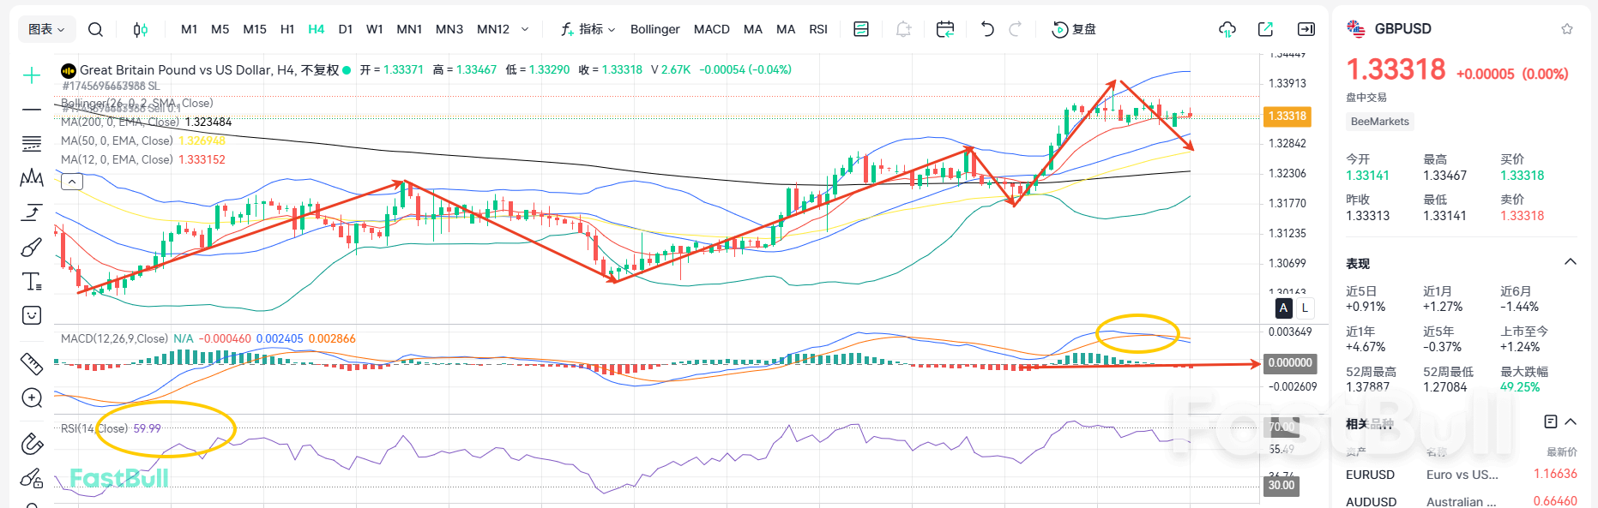
Task: Switch to the M15 timeframe
Action: (x=254, y=29)
